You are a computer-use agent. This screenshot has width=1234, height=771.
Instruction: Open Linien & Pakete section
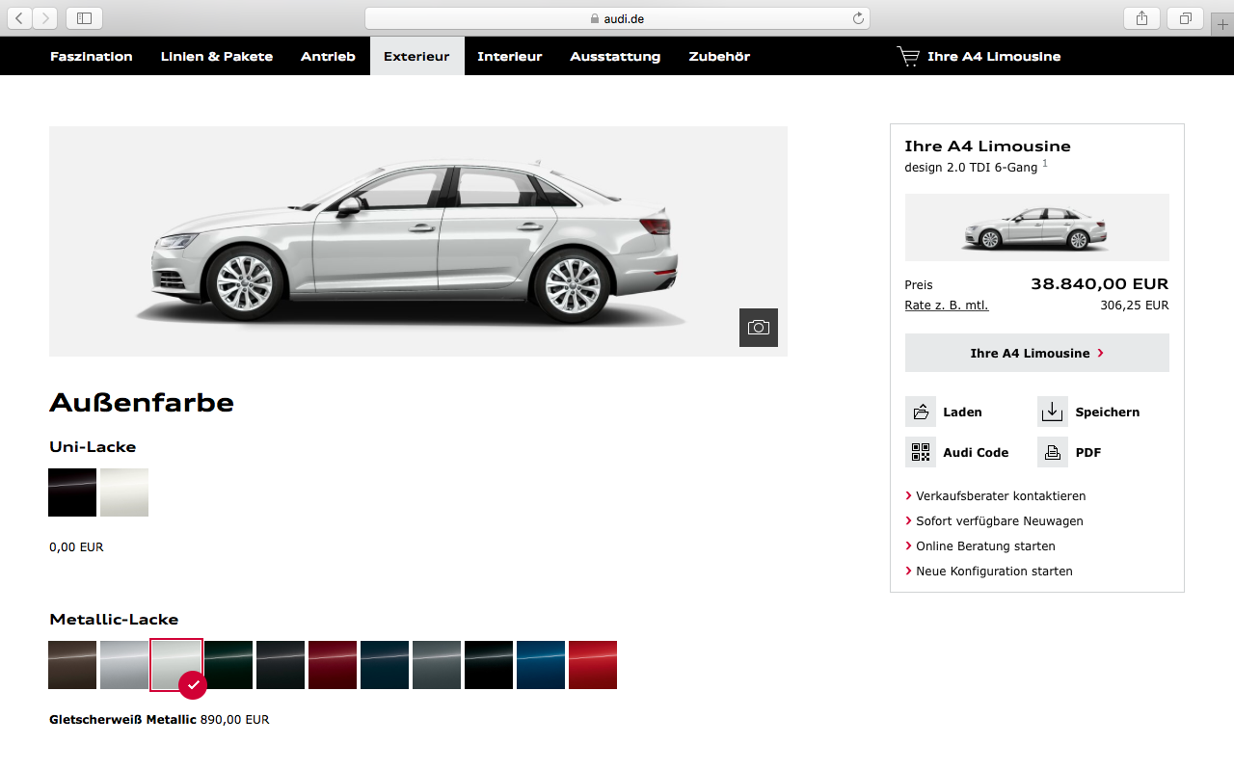[x=217, y=57]
